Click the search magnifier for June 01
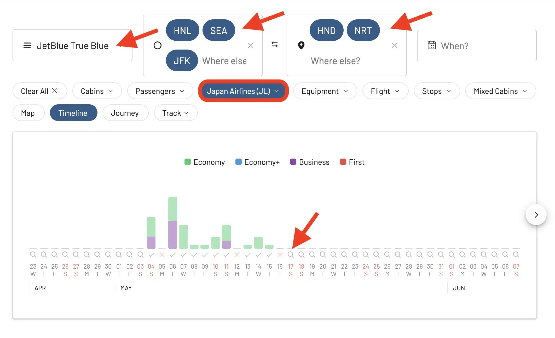Screen dimensions: 555x338 452,254
